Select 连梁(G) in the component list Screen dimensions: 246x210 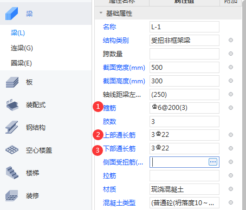(22, 48)
